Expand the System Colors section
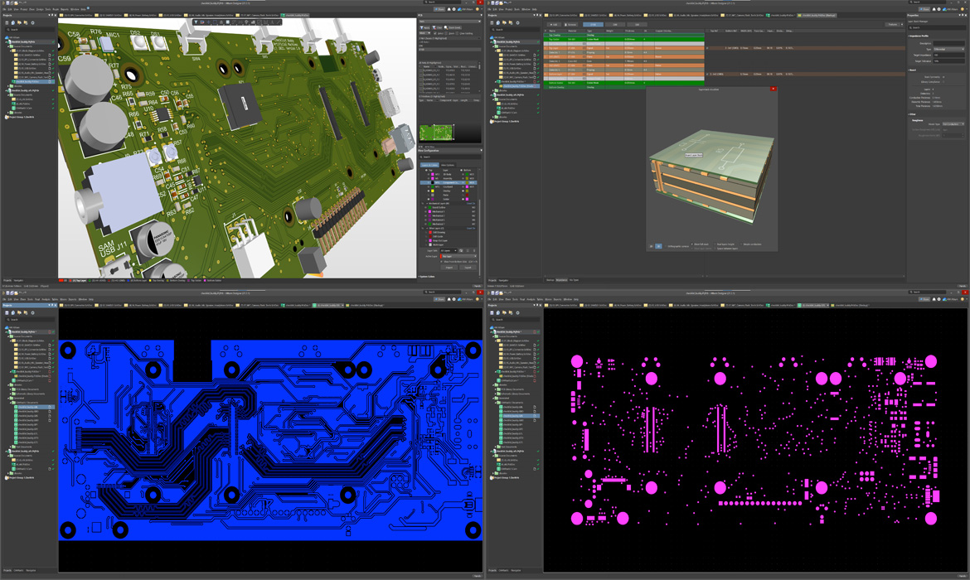 (420, 277)
